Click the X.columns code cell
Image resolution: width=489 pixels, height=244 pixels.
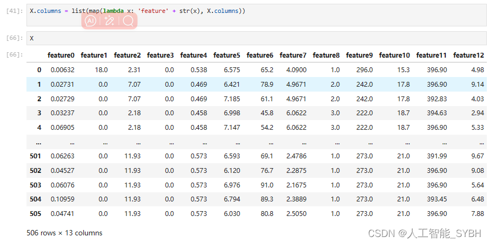pos(256,15)
